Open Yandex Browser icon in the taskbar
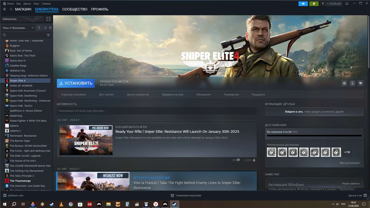 [156, 204]
